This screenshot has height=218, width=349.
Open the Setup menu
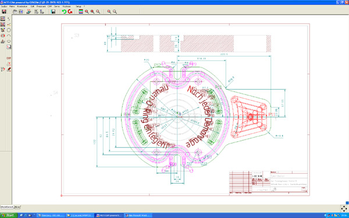79,6
